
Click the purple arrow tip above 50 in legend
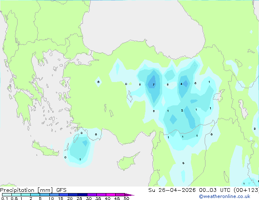[129, 195]
